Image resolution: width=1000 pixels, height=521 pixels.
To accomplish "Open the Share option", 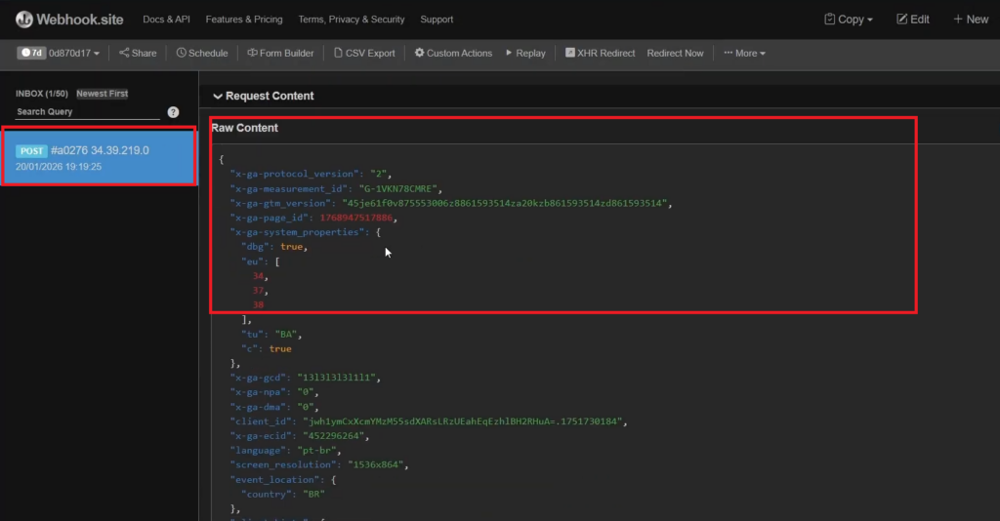I will click(138, 53).
